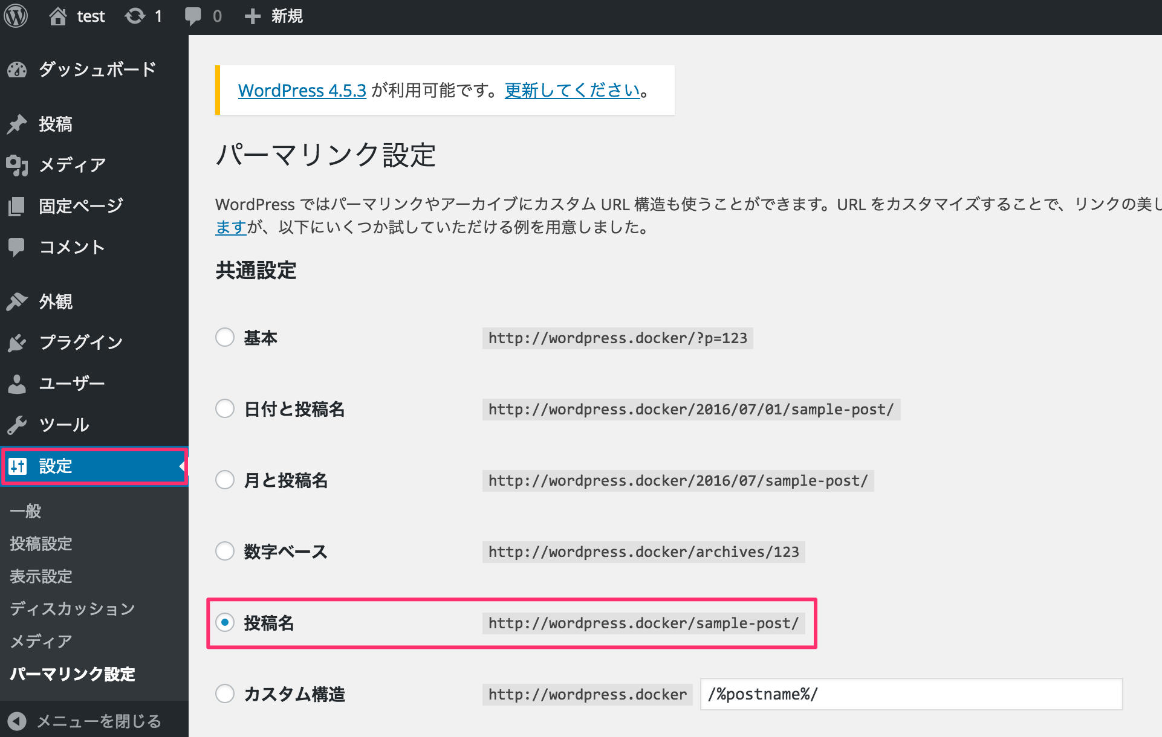Open ダッシュボード menu item
Viewport: 1162px width, 737px height.
(x=94, y=69)
